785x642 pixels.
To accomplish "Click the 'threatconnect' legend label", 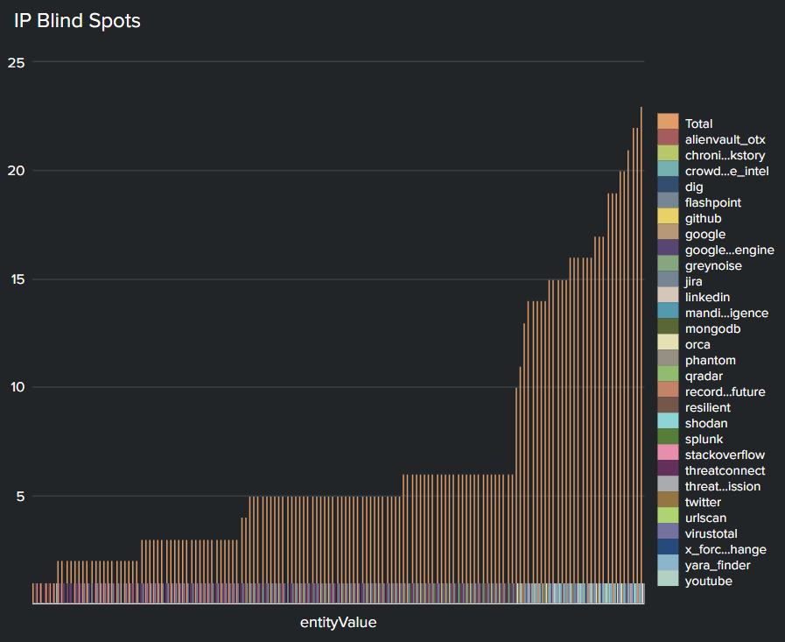I will (x=725, y=471).
